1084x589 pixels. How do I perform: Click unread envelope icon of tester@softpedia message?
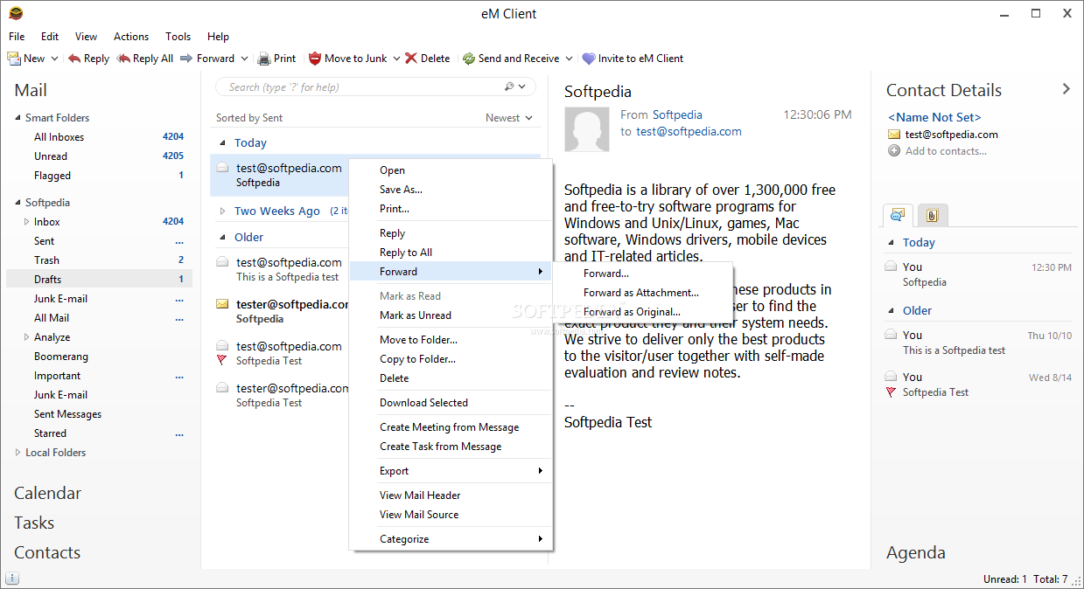pyautogui.click(x=222, y=304)
